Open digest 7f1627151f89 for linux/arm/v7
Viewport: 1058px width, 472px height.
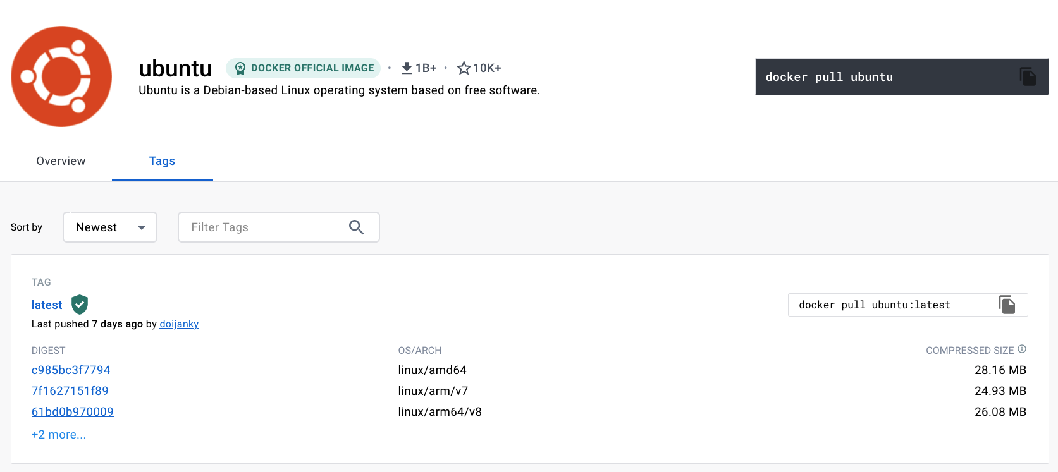70,391
